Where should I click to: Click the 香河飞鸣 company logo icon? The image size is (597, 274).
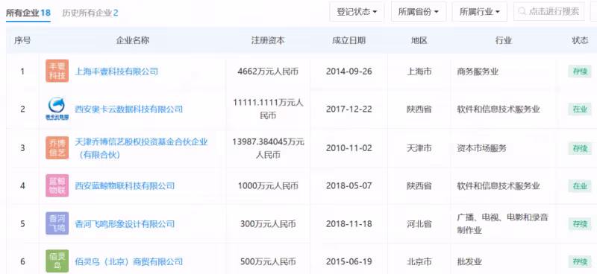pos(57,223)
